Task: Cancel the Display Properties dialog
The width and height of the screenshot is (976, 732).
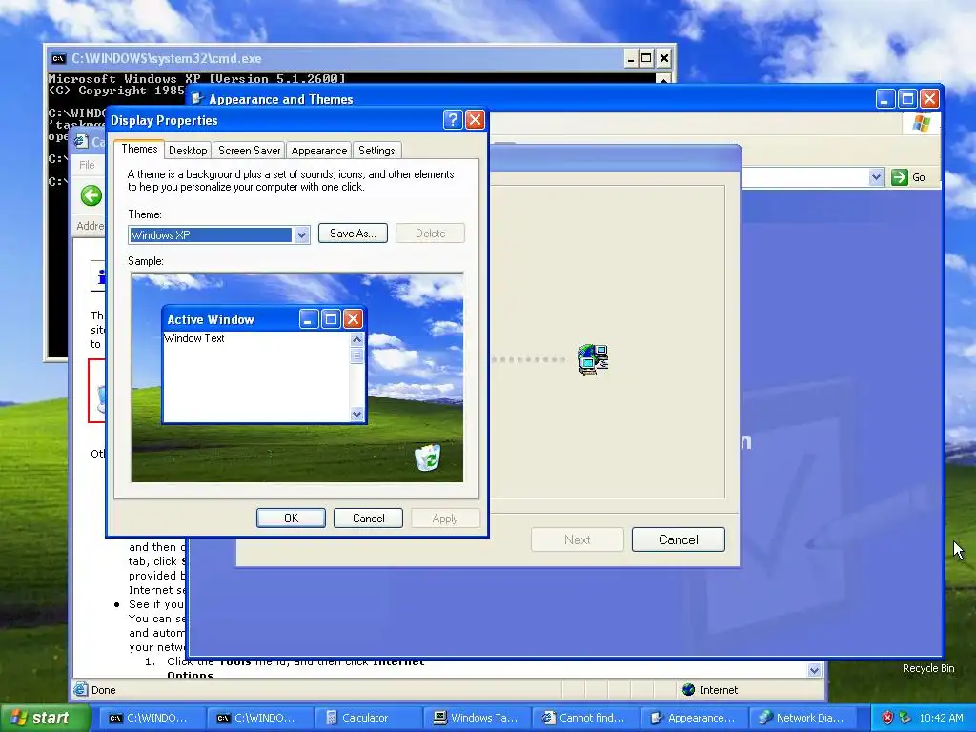Action: [369, 518]
